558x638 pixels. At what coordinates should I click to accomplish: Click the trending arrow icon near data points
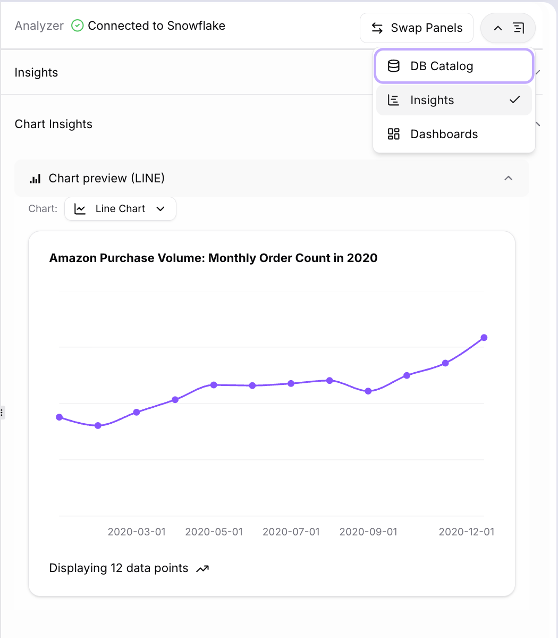point(202,569)
